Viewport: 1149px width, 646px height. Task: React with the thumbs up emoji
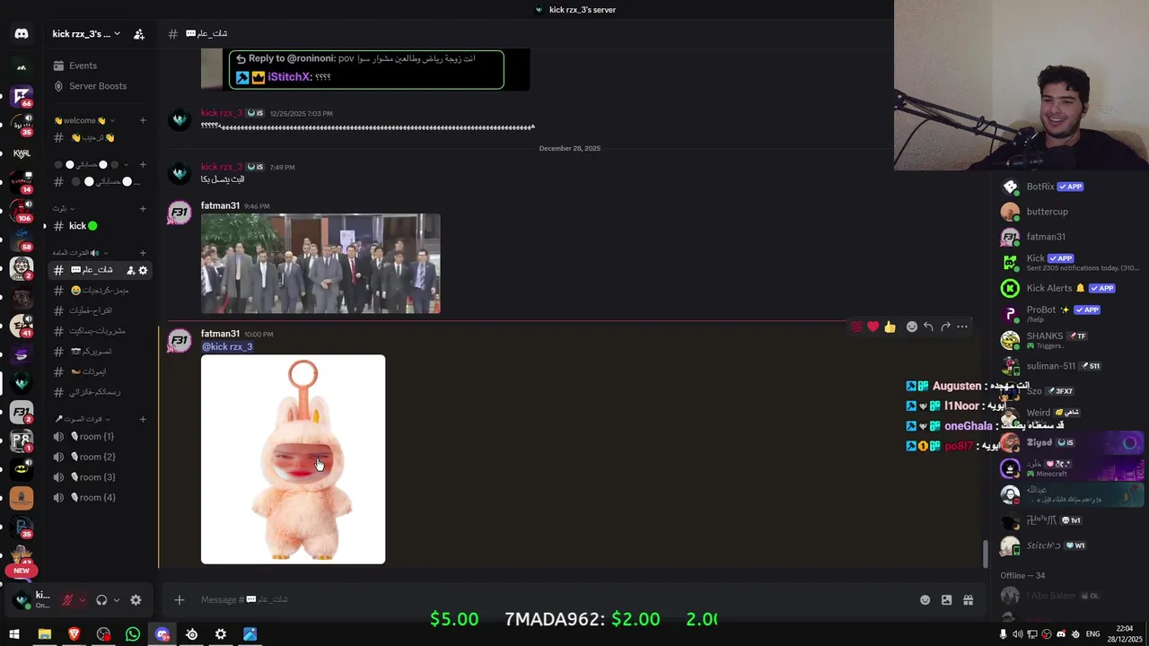click(x=890, y=327)
